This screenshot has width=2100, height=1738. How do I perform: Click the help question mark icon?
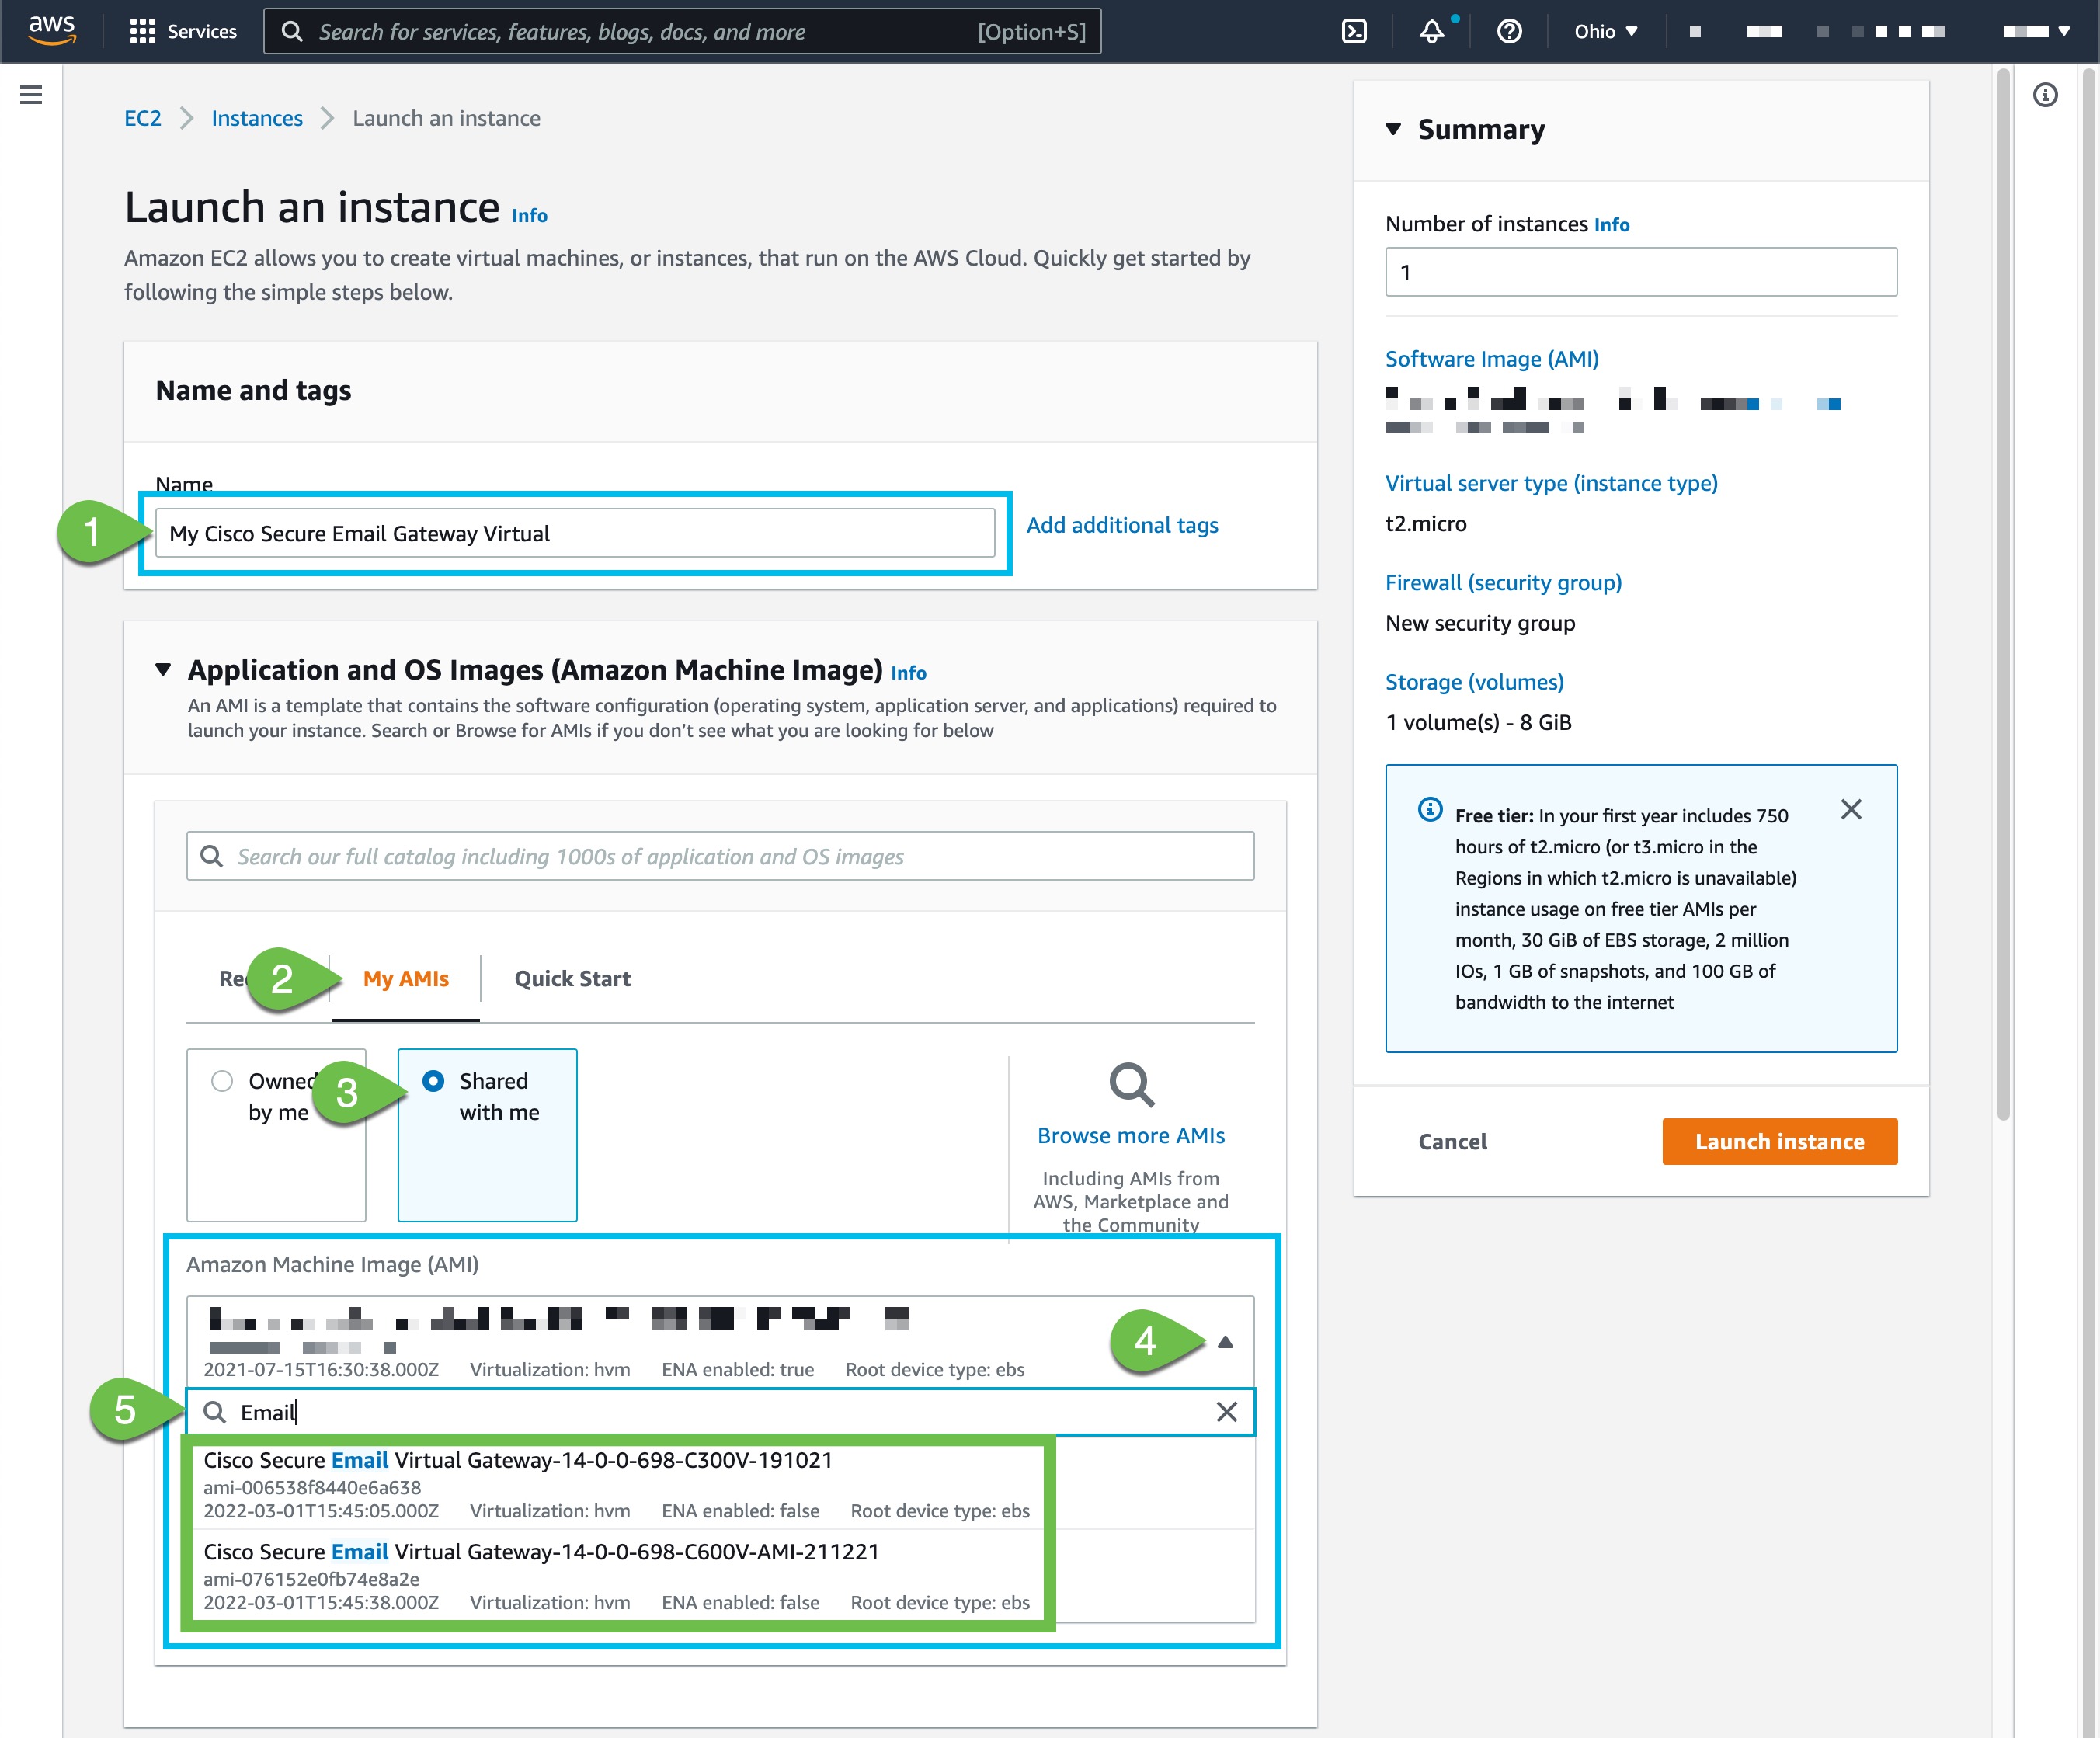[1509, 32]
